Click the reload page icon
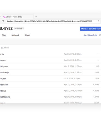 click(x=3, y=21)
